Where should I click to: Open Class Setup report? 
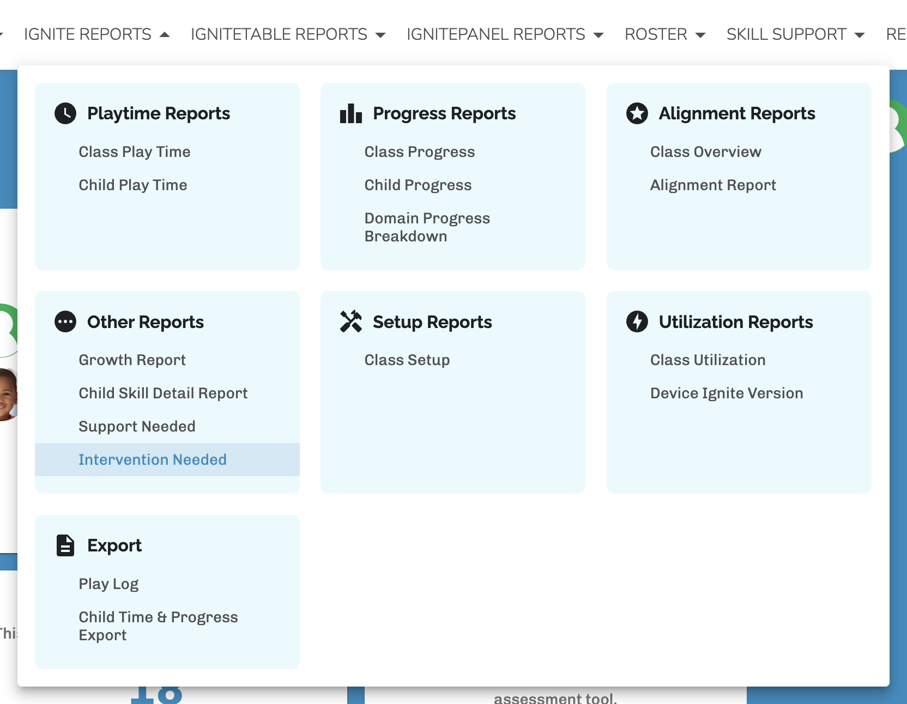coord(407,360)
